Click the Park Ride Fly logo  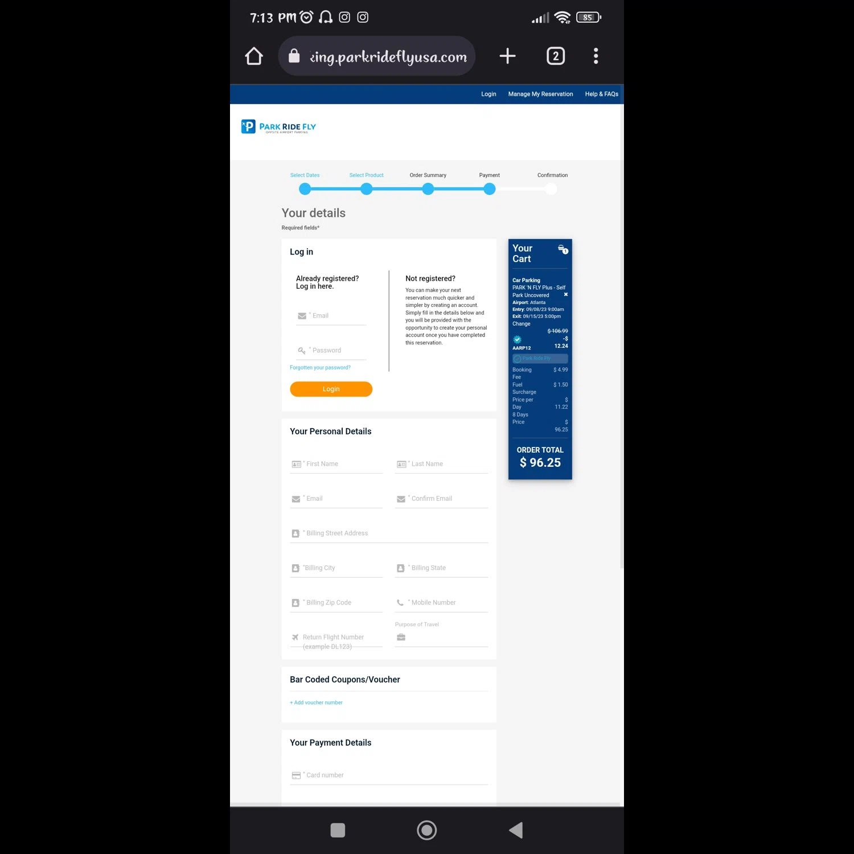[x=278, y=126]
